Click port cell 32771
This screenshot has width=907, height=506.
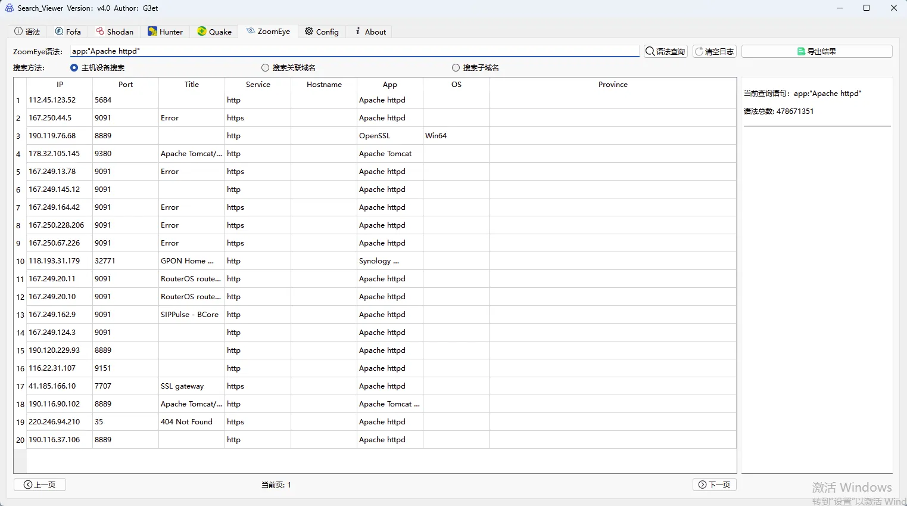(126, 261)
